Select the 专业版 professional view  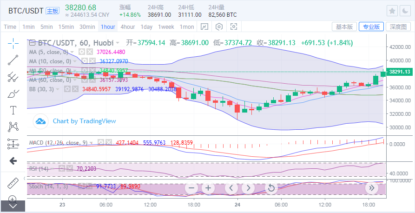(371, 27)
